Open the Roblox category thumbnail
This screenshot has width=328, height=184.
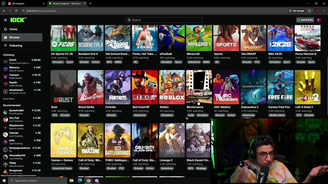pyautogui.click(x=172, y=87)
